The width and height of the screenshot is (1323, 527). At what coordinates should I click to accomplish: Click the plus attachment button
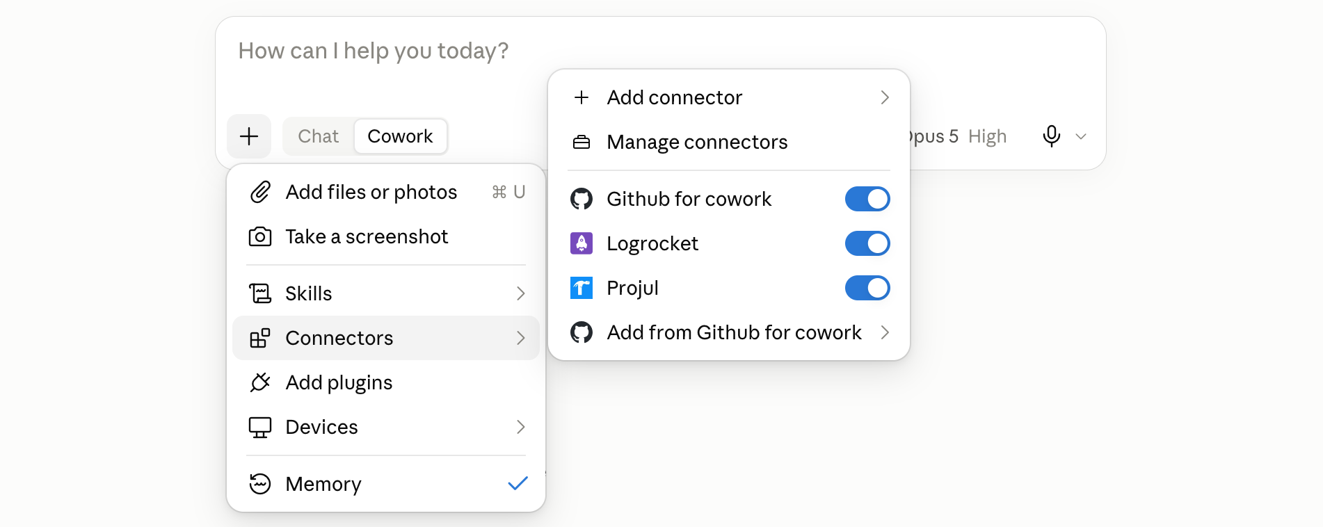coord(249,136)
